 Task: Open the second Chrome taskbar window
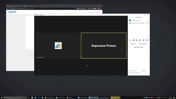click(x=61, y=98)
